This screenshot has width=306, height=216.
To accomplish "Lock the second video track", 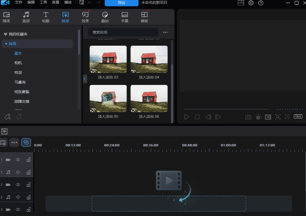I will point(29,185).
